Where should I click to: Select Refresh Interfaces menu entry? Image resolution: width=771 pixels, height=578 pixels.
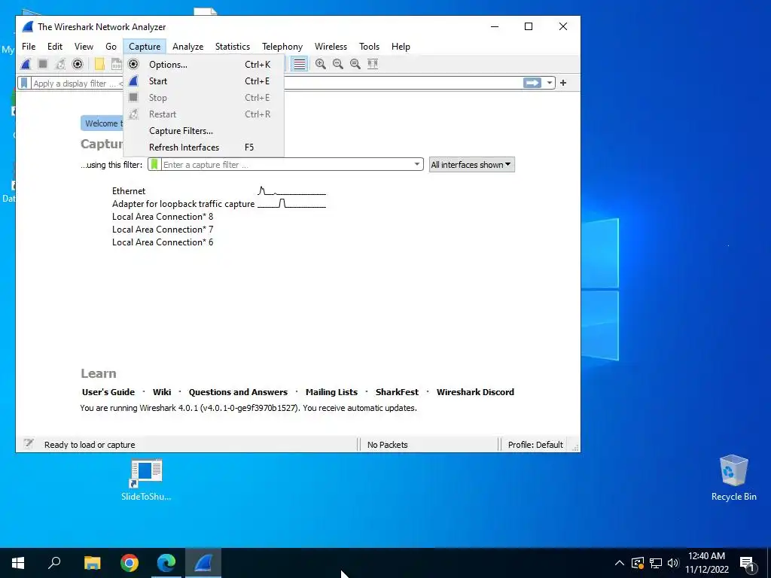click(203, 148)
